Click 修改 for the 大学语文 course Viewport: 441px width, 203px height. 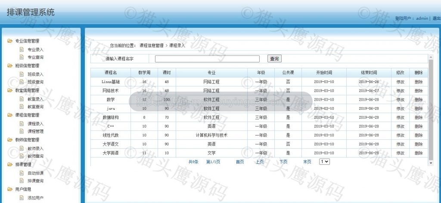(400, 145)
